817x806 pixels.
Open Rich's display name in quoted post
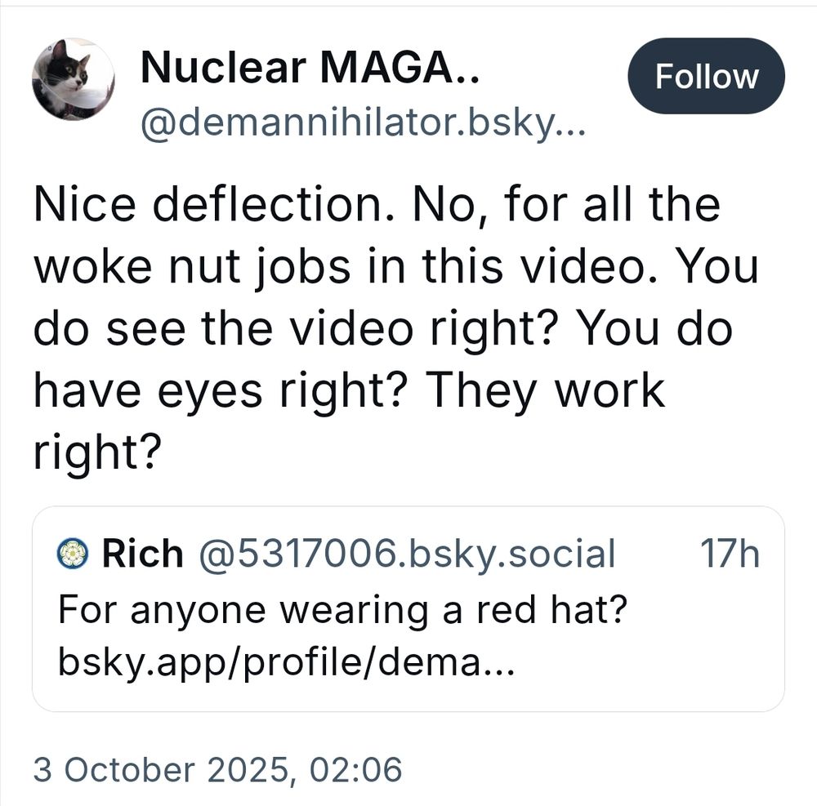(142, 554)
